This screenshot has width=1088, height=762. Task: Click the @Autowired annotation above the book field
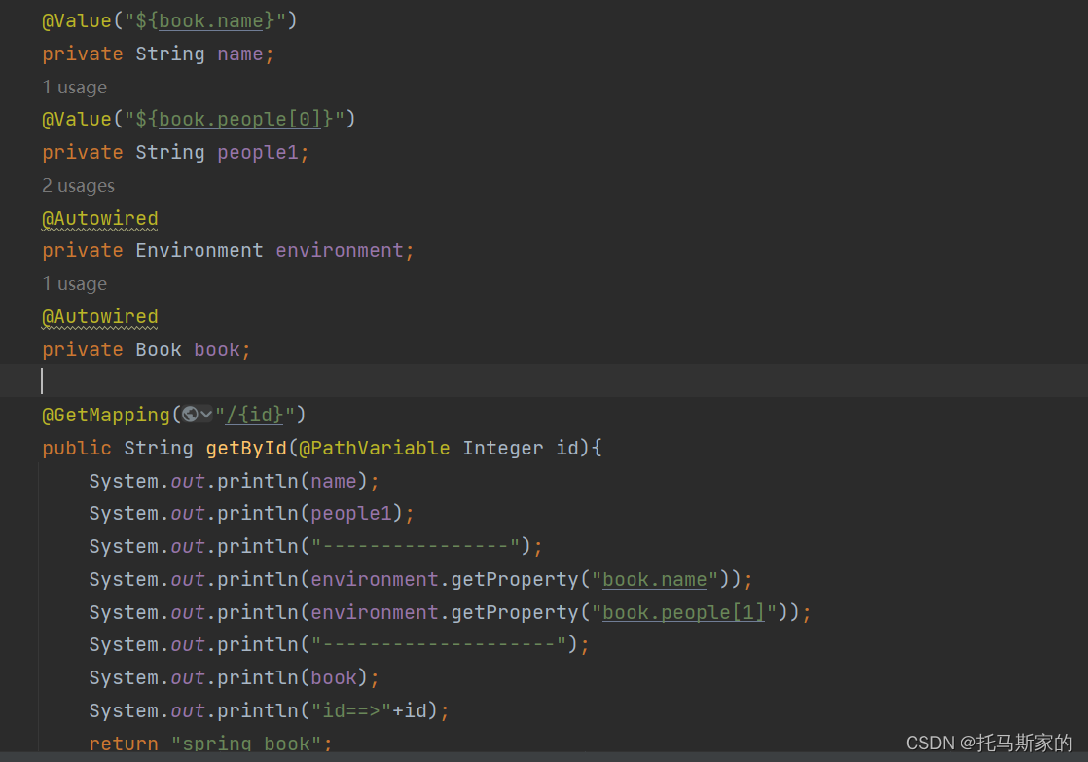tap(99, 316)
